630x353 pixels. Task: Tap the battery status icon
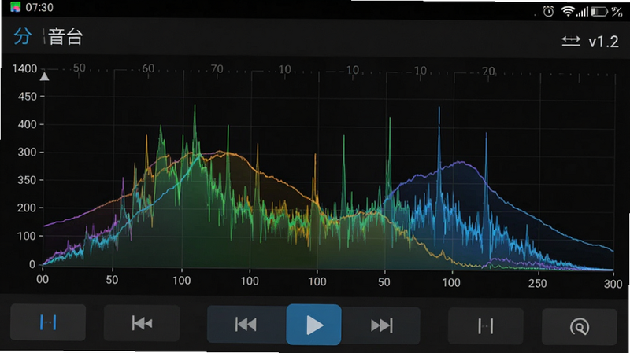coord(598,12)
